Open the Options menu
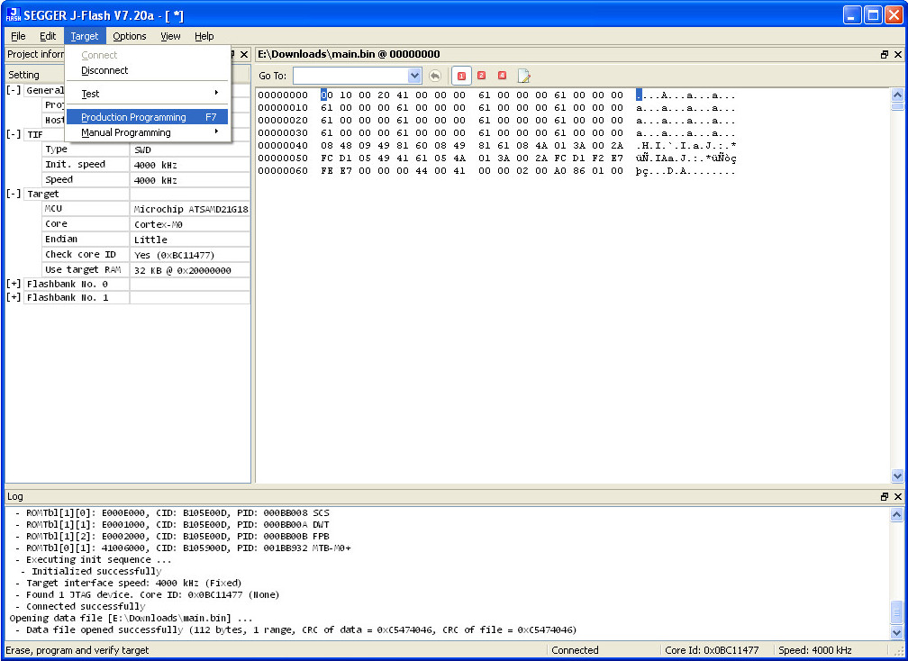Image resolution: width=908 pixels, height=661 pixels. pos(130,36)
